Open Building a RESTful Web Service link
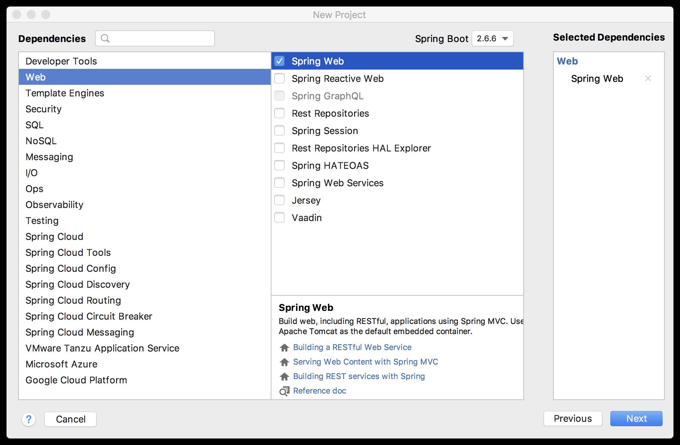Screen dimensions: 680x445 (x=352, y=347)
